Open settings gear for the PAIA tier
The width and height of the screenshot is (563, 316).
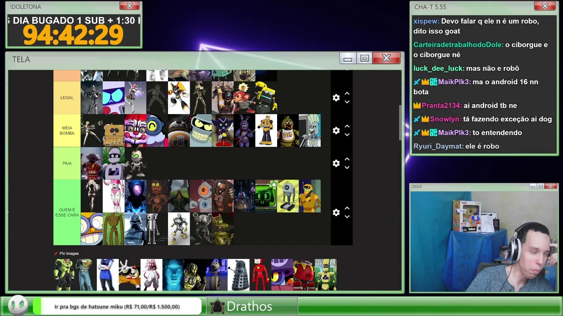tap(336, 163)
